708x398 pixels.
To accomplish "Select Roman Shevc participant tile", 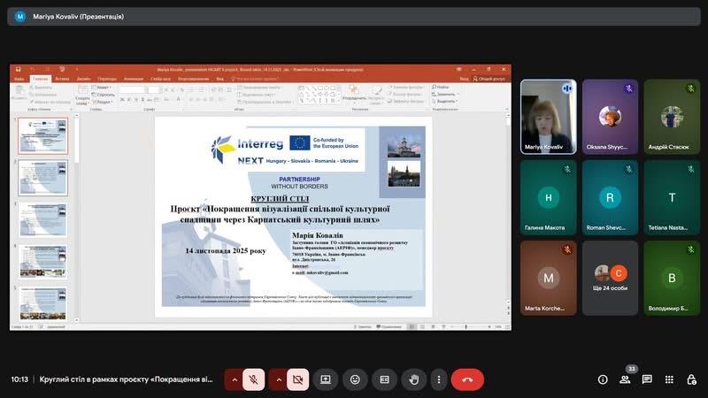I will [610, 197].
